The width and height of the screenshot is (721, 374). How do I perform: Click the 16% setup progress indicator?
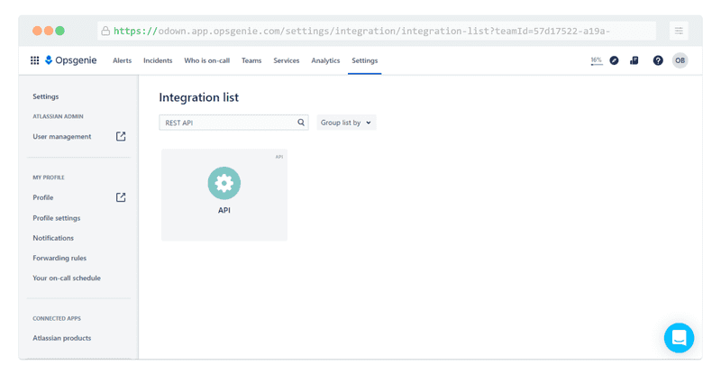[x=596, y=60]
